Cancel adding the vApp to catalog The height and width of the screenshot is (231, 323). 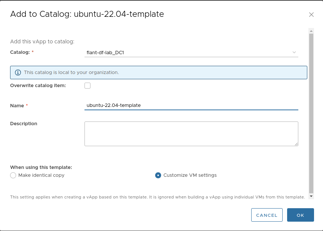pos(267,215)
